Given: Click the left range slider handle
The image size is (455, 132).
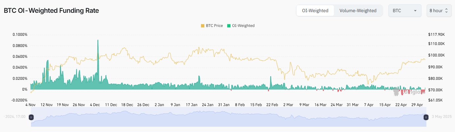Looking at the screenshot, I should coord(31,117).
